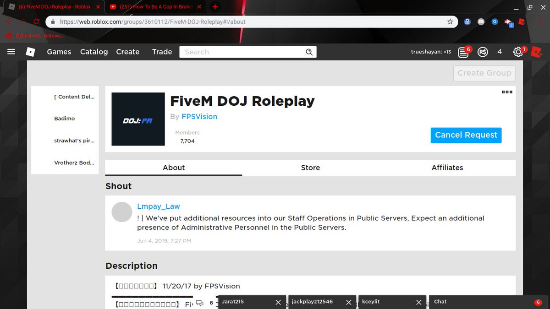The width and height of the screenshot is (550, 309).
Task: Open the Create menu item
Action: click(x=128, y=52)
